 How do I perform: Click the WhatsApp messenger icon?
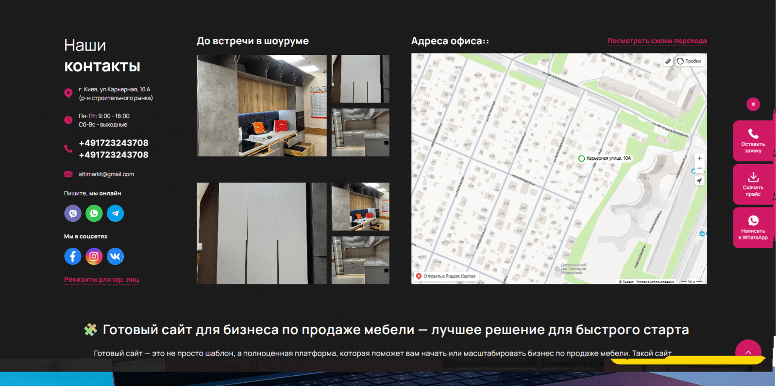(x=94, y=214)
